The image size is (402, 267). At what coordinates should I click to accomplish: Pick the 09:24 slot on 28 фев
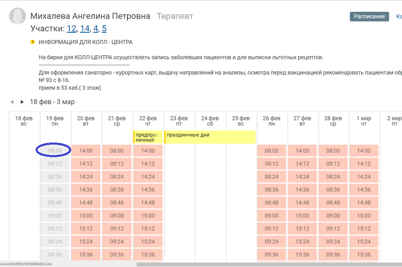coord(333,241)
